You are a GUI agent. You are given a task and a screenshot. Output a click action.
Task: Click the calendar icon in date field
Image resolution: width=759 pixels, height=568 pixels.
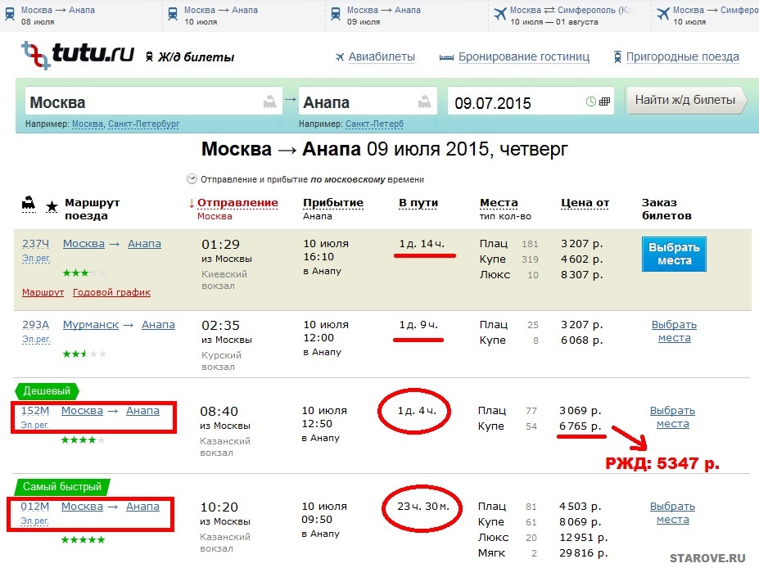click(604, 101)
